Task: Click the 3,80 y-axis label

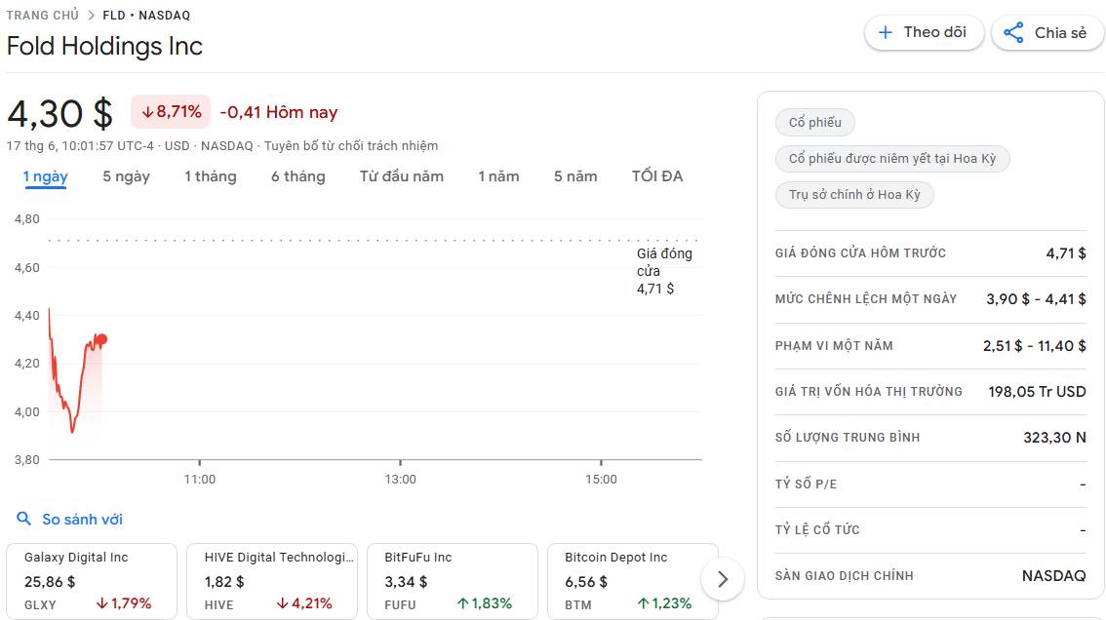Action: click(x=26, y=460)
